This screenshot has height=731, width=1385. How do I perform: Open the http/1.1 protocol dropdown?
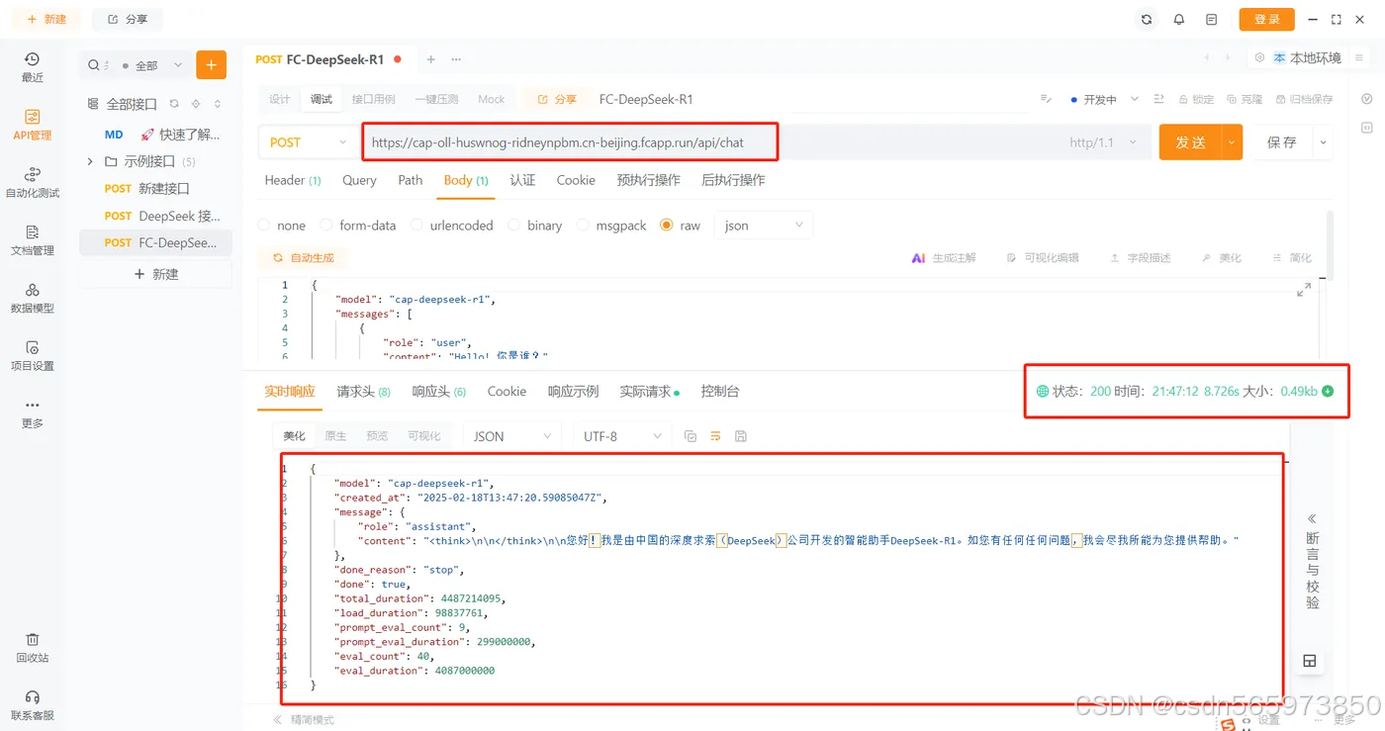tap(1101, 142)
